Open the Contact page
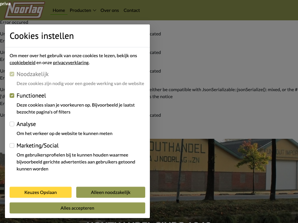298x223 pixels. tap(132, 10)
